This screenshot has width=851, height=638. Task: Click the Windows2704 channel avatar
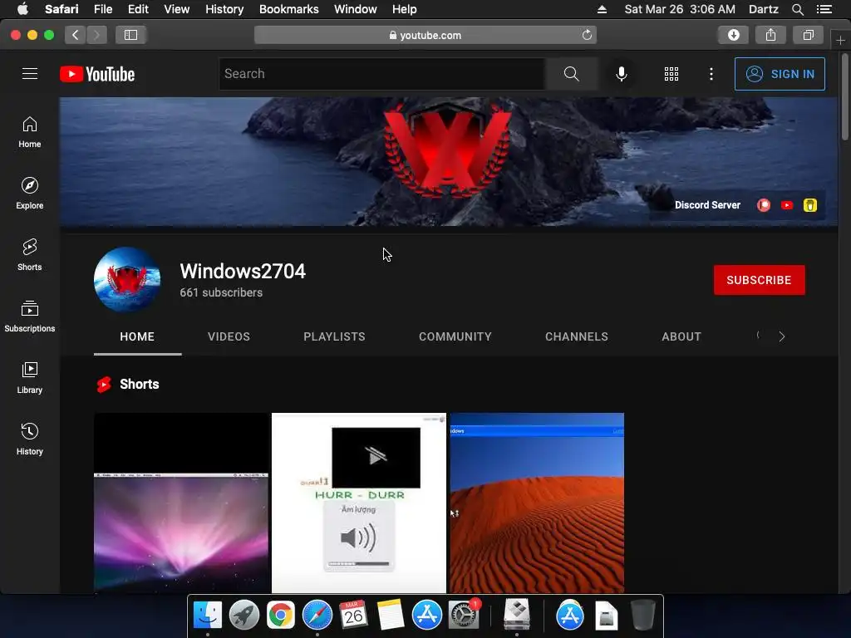127,279
